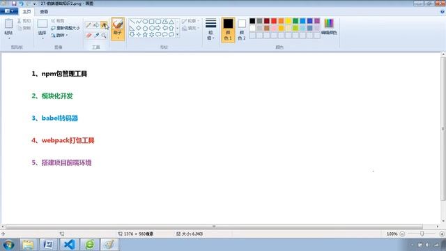Open the shape Fill (填充) dropdown
The width and height of the screenshot is (446, 251).
pyautogui.click(x=190, y=28)
